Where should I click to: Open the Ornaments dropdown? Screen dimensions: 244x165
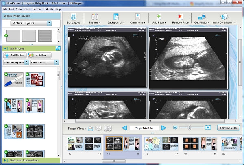(x=138, y=19)
